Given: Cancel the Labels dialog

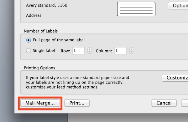Looking at the screenshot, I should pyautogui.click(x=164, y=103).
